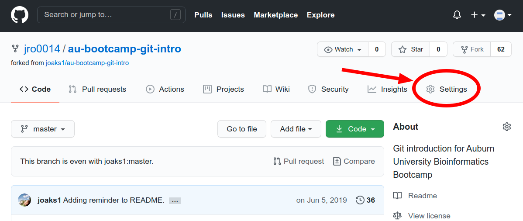
Task: Expand commit message ellipsis button
Action: tap(175, 200)
